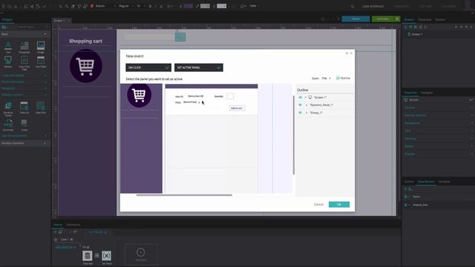
Task: Click the gray fill color swatch in toolbar
Action: (x=205, y=6)
